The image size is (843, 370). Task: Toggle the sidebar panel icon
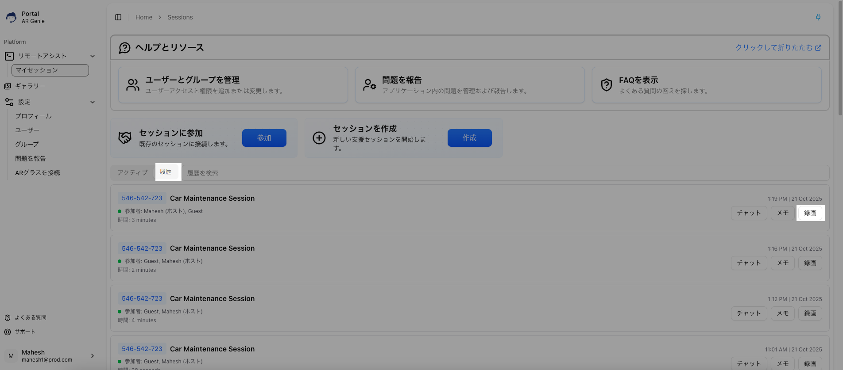(x=118, y=17)
